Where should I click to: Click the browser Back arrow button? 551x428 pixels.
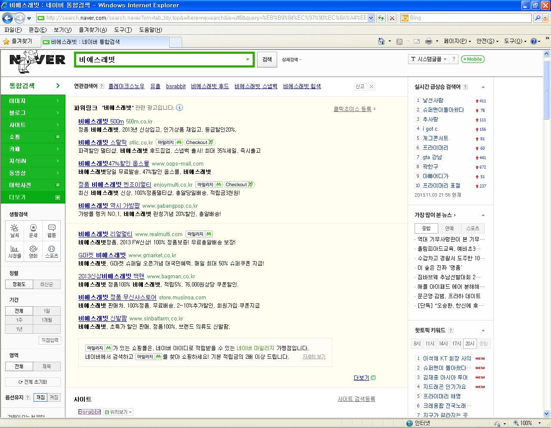pyautogui.click(x=7, y=18)
